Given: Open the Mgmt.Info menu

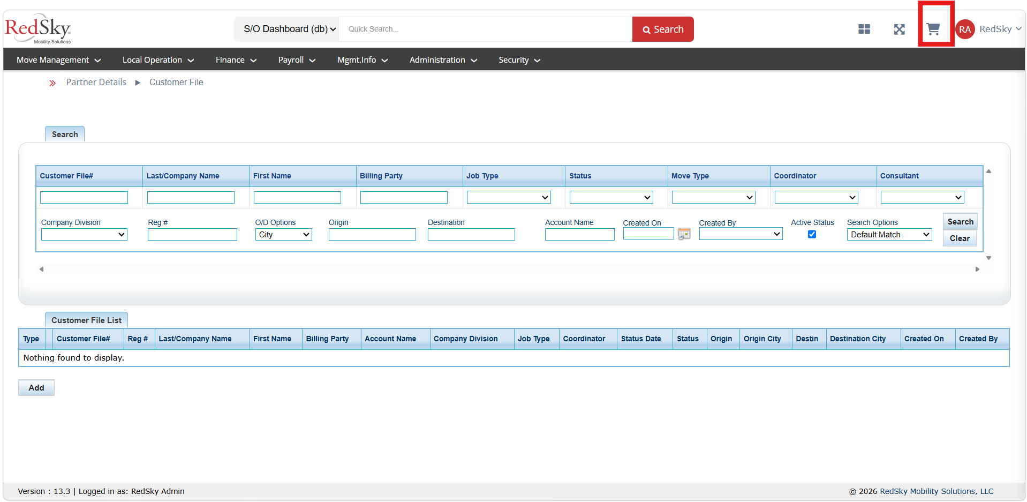Looking at the screenshot, I should click(x=363, y=60).
